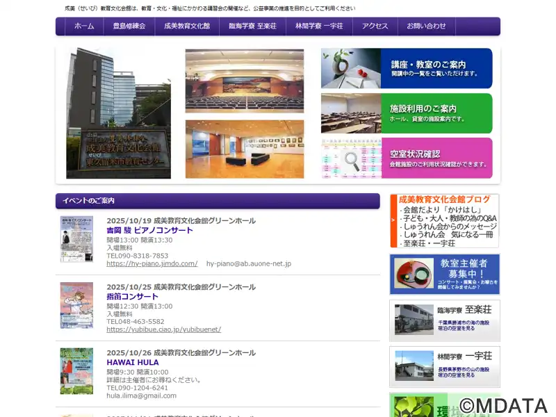Screen dimensions: 556x417
Task: Open the HAWAI HULA flyer thumbnail
Action: (76, 371)
